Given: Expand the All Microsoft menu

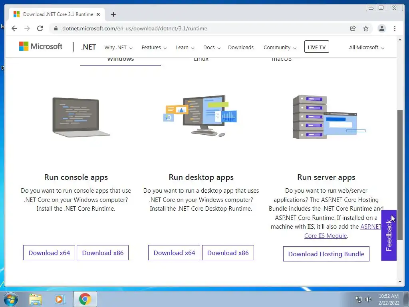Looking at the screenshot, I should click(367, 48).
